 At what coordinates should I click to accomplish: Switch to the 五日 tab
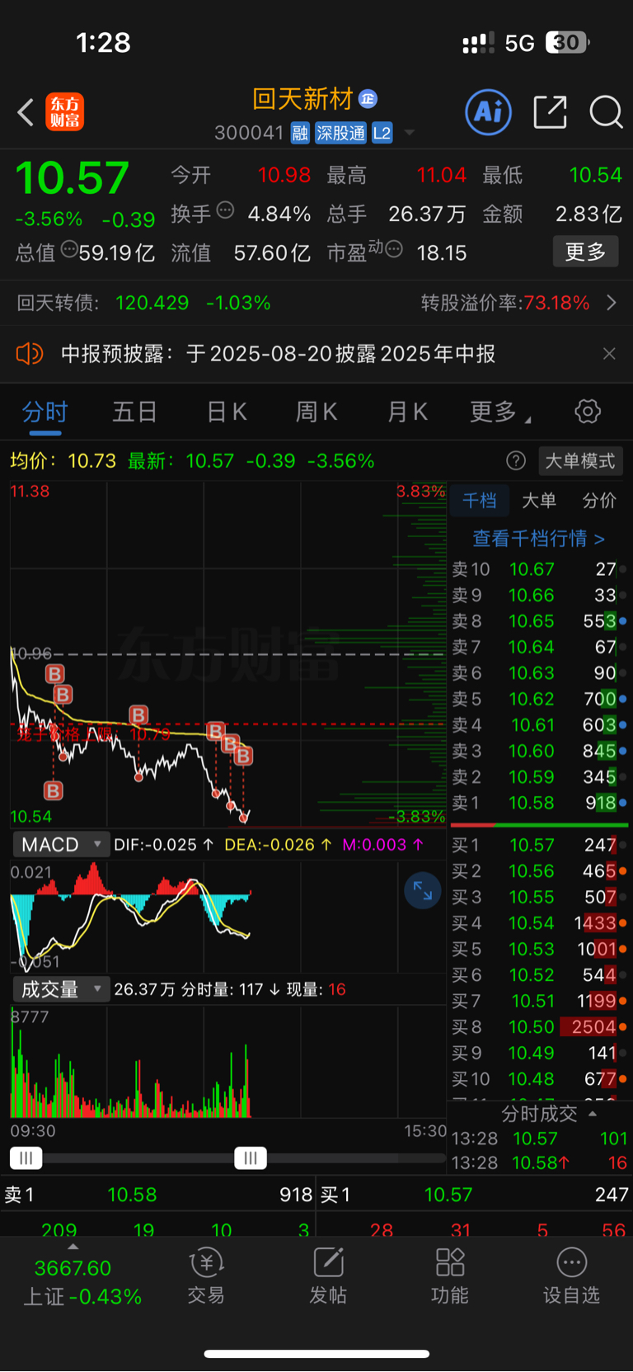[x=135, y=411]
